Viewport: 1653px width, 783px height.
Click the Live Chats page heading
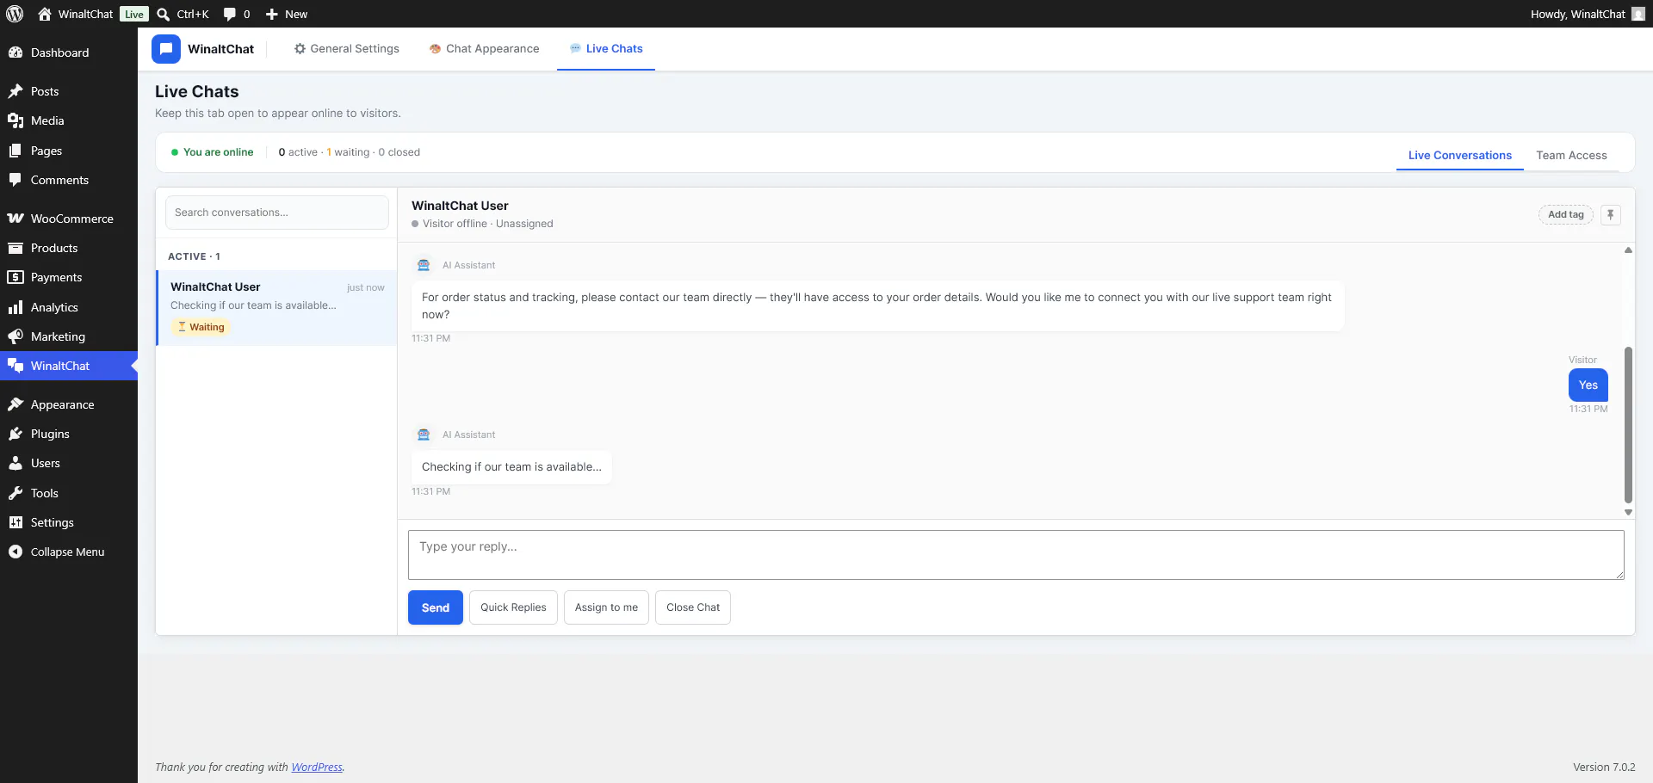197,91
